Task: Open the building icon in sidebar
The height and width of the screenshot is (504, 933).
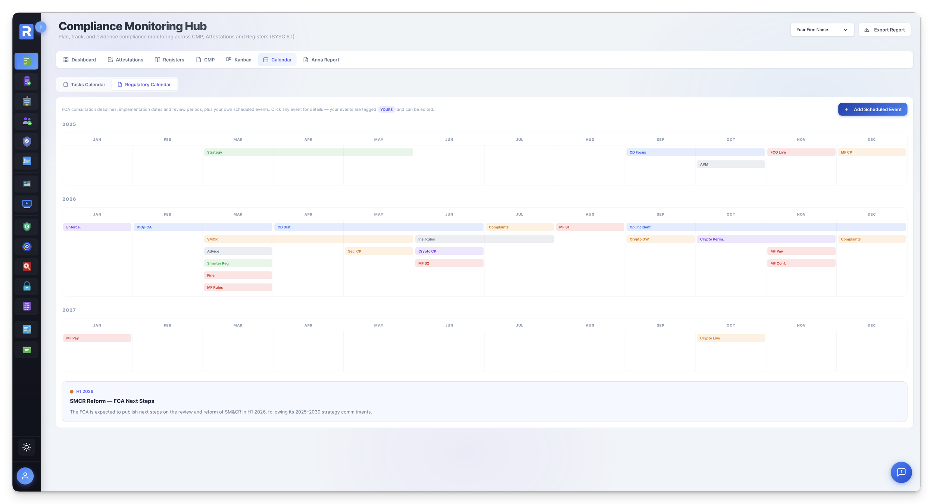Action: [x=26, y=101]
